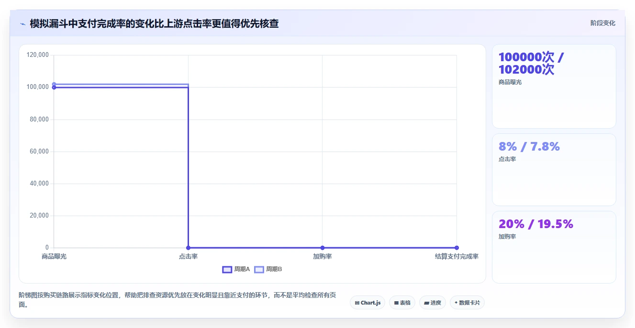Click the data point at 点击率
This screenshot has width=635, height=328.
coord(188,248)
